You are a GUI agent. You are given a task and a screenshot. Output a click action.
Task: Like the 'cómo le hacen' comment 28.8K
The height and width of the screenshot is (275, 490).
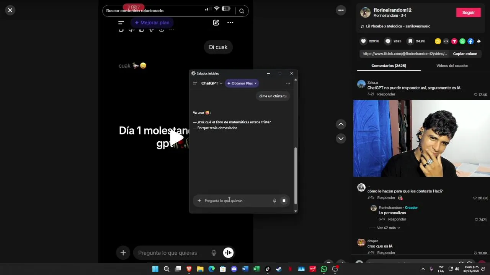pos(476,198)
